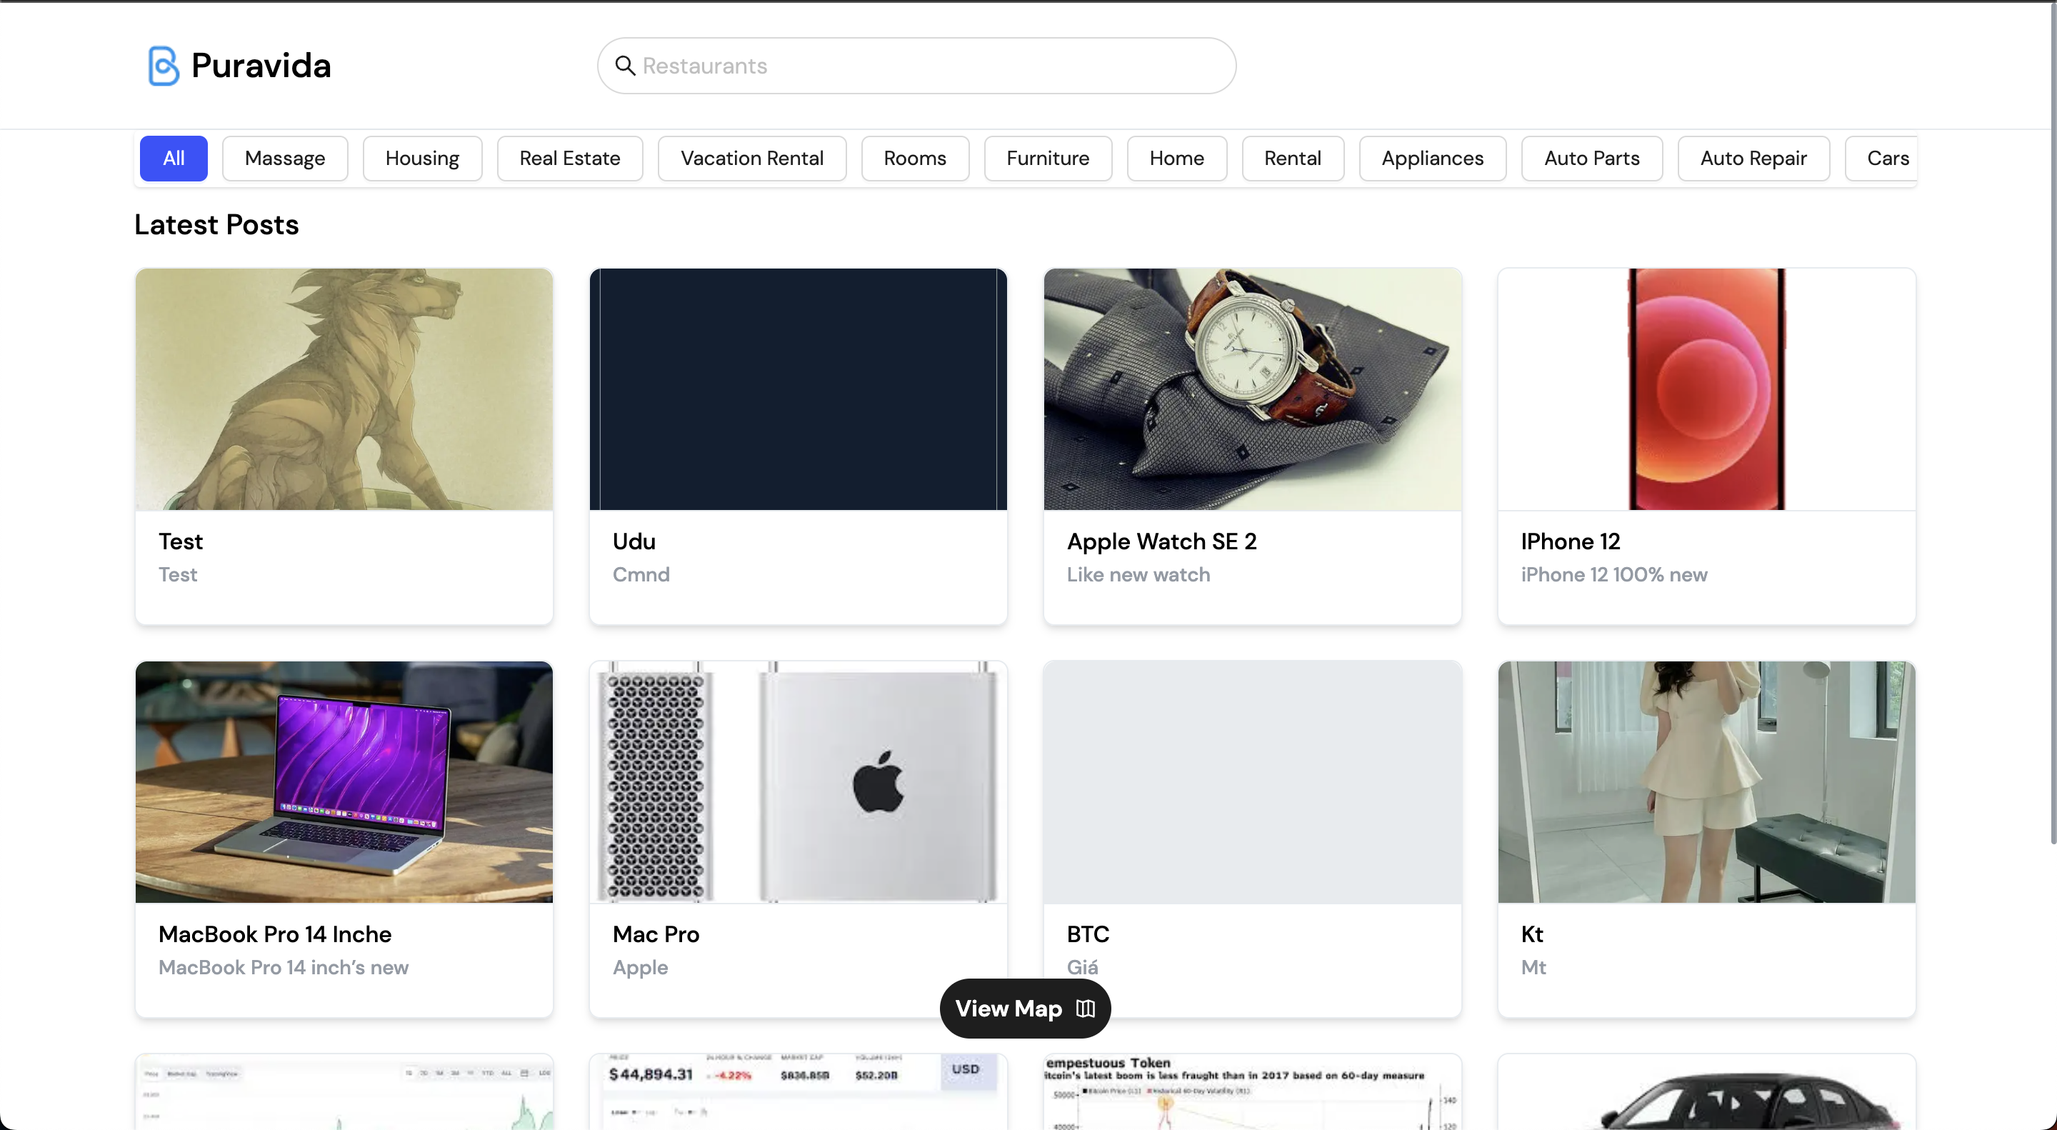This screenshot has width=2057, height=1130.
Task: Click the Mac Pro title
Action: pyautogui.click(x=656, y=934)
